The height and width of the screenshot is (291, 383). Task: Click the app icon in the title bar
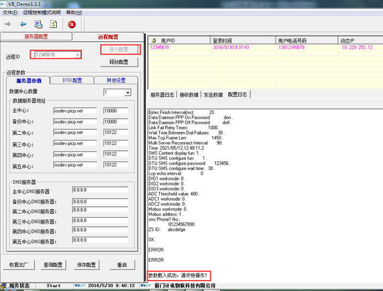click(x=5, y=4)
